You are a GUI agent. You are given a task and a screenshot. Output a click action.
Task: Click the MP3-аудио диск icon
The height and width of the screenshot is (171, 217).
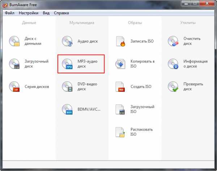[67, 64]
